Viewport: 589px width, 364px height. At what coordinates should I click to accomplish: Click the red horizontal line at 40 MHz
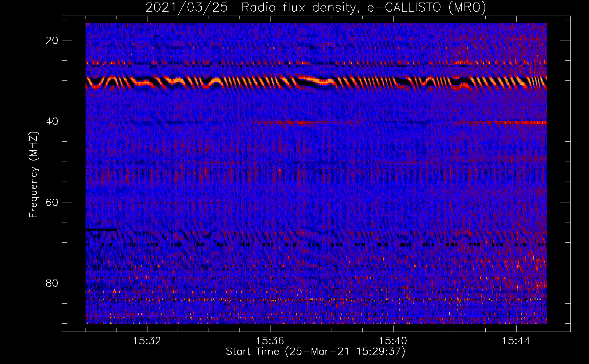499,123
